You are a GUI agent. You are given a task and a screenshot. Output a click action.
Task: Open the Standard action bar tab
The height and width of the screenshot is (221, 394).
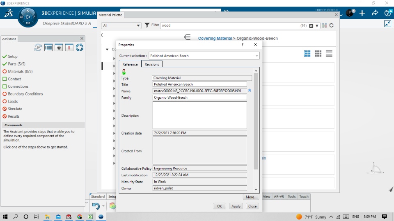(98, 196)
